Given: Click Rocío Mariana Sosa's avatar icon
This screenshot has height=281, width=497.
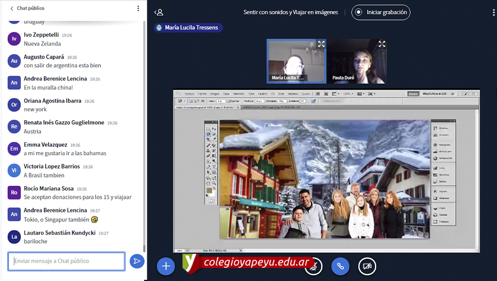Looking at the screenshot, I should point(14,192).
